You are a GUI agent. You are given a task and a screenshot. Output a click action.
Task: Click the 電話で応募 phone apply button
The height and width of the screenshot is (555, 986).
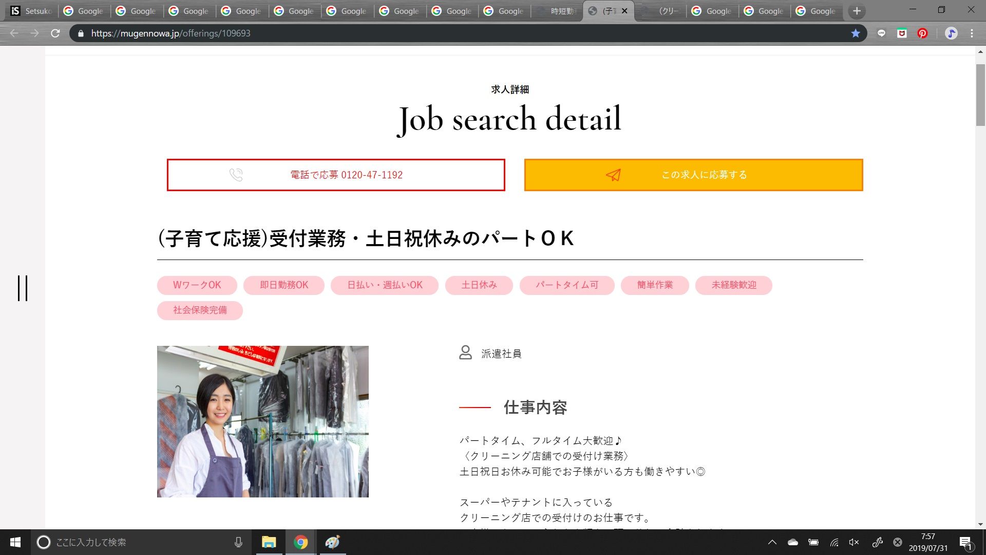pos(336,175)
